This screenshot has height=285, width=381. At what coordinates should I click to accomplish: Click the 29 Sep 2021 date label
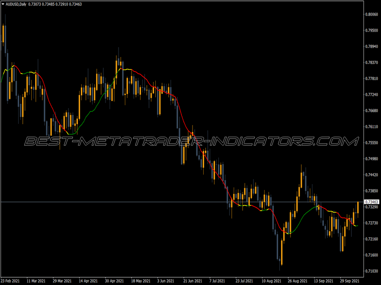pos(350,281)
